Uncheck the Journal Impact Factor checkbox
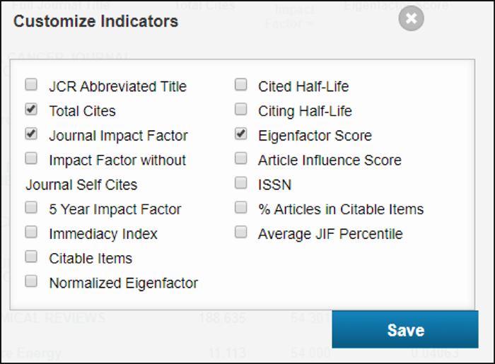 point(31,134)
